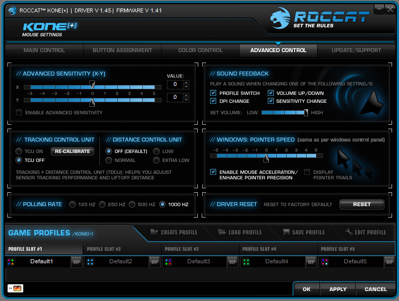Image resolution: width=399 pixels, height=301 pixels.
Task: Open the Color Control tab
Action: [200, 50]
